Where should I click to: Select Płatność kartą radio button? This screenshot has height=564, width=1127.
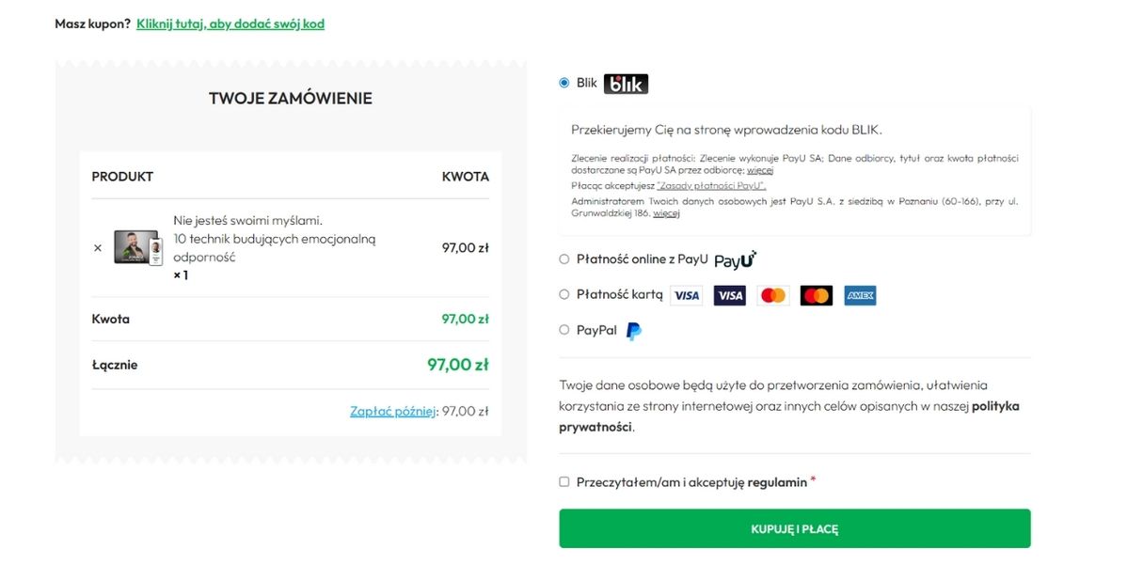[564, 294]
